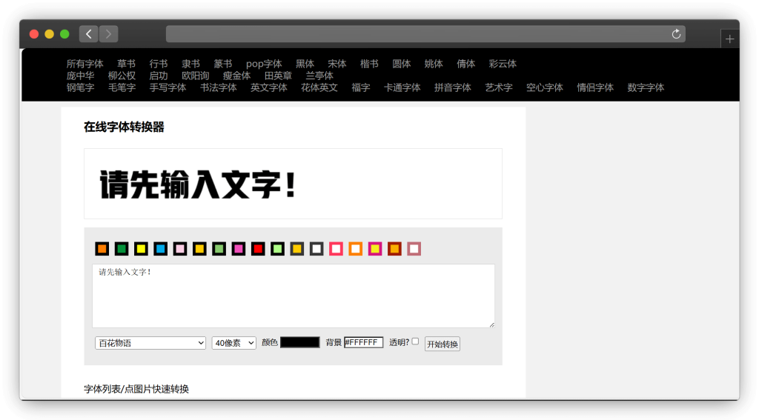Open the 所有字体 link
Viewport: 759px width, 420px height.
84,64
